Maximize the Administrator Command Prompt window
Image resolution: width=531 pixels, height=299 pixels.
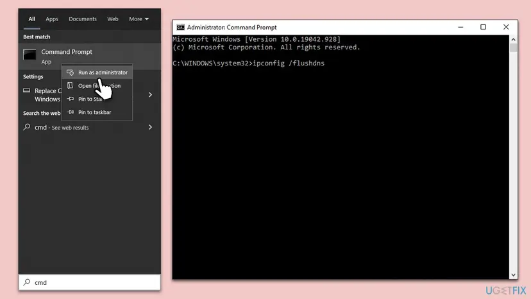(484, 27)
